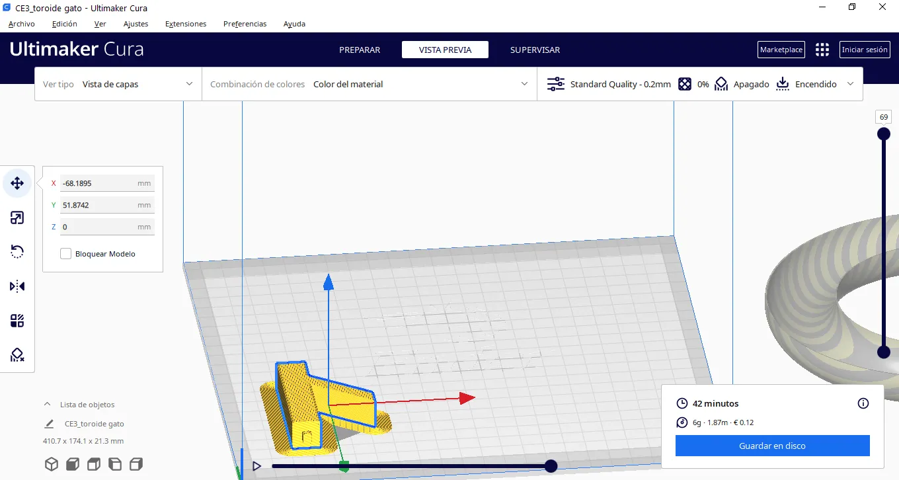Select the Mirror tool icon

click(17, 286)
